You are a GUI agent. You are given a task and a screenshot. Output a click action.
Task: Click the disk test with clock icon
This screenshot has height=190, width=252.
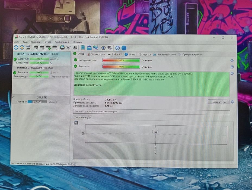pyautogui.click(x=42, y=48)
